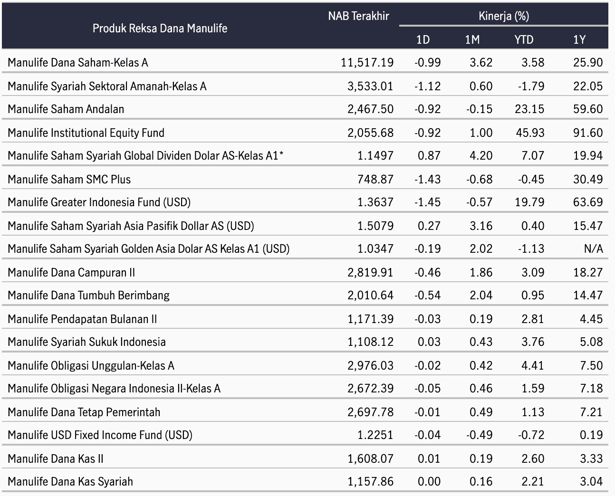Screen dimensions: 615x496
Task: Click the 1D value -0.54
Action: coord(427,295)
